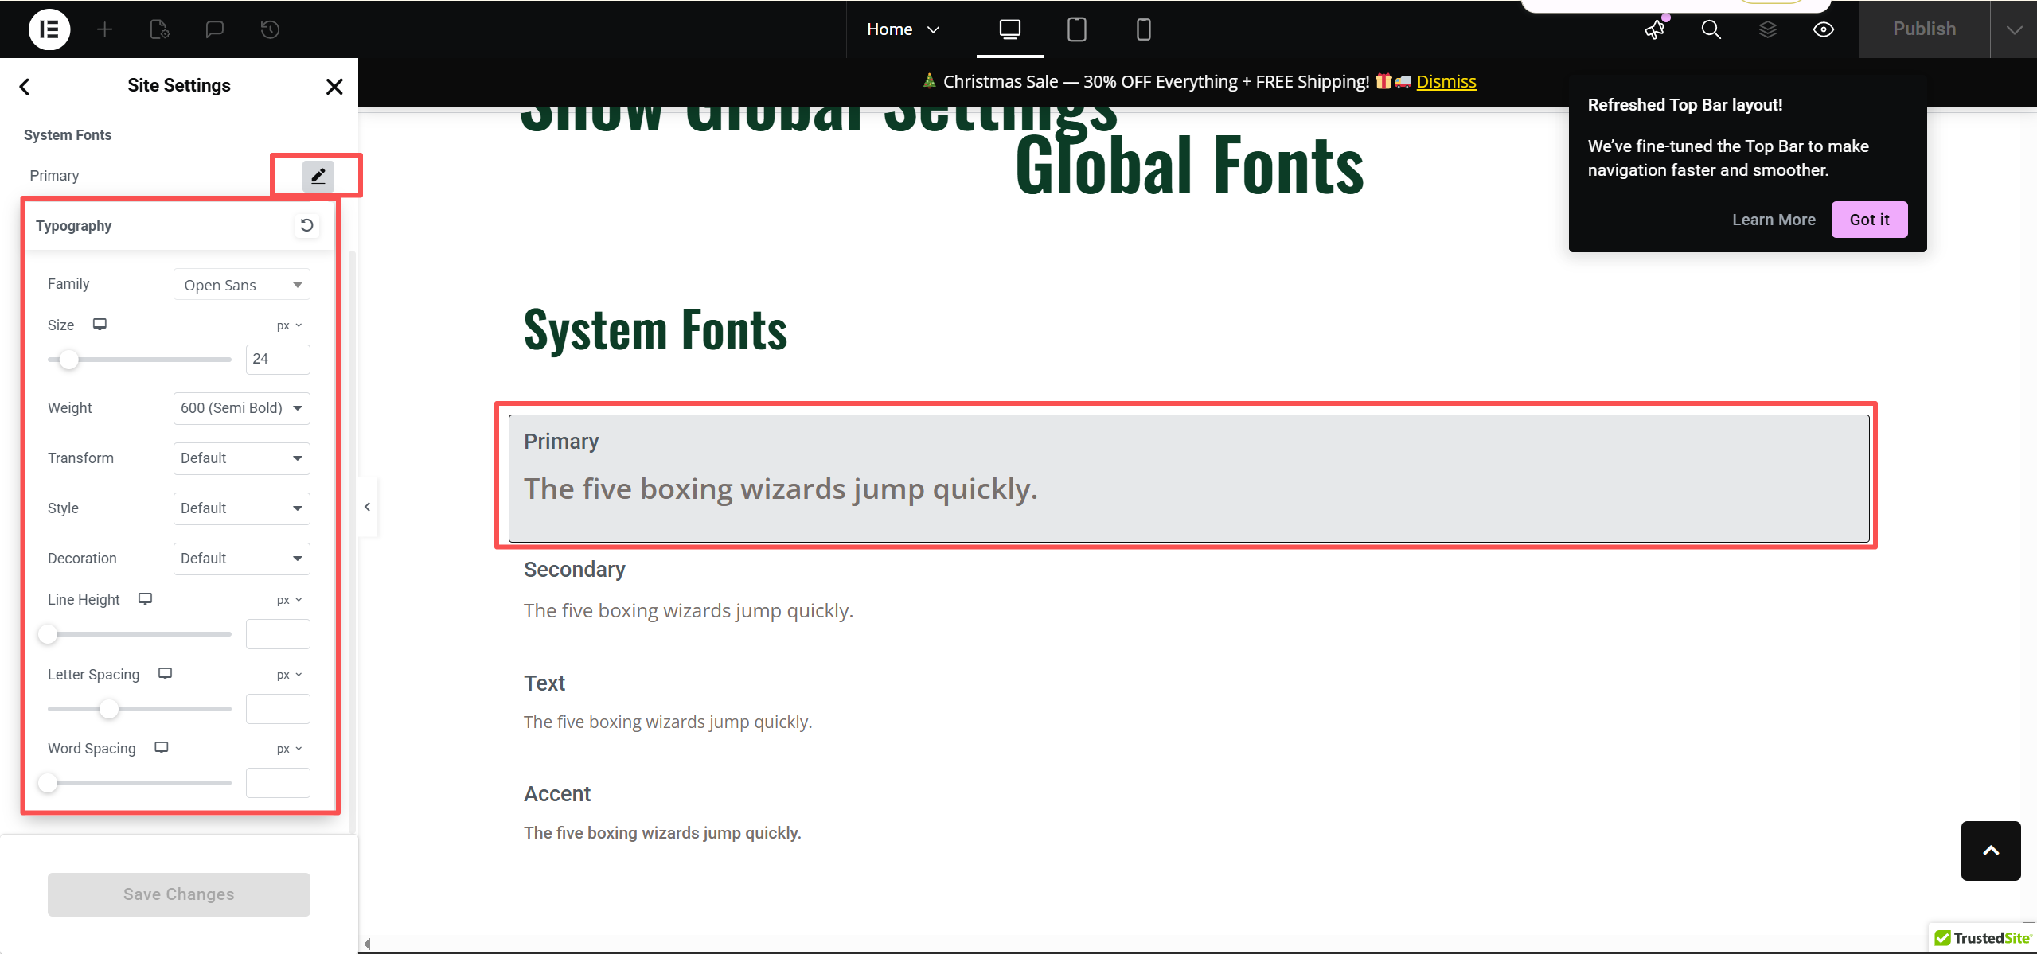Click the plus Add Element icon
This screenshot has width=2037, height=954.
[x=104, y=29]
